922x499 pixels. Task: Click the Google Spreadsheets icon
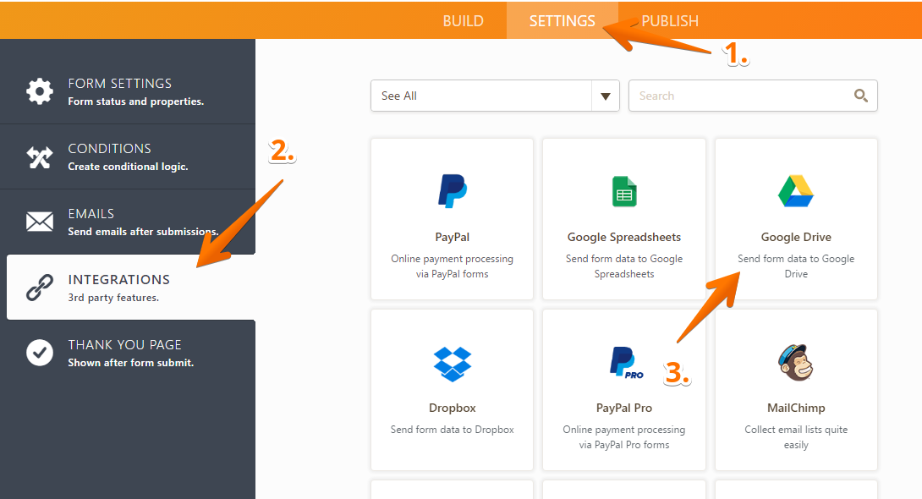624,192
